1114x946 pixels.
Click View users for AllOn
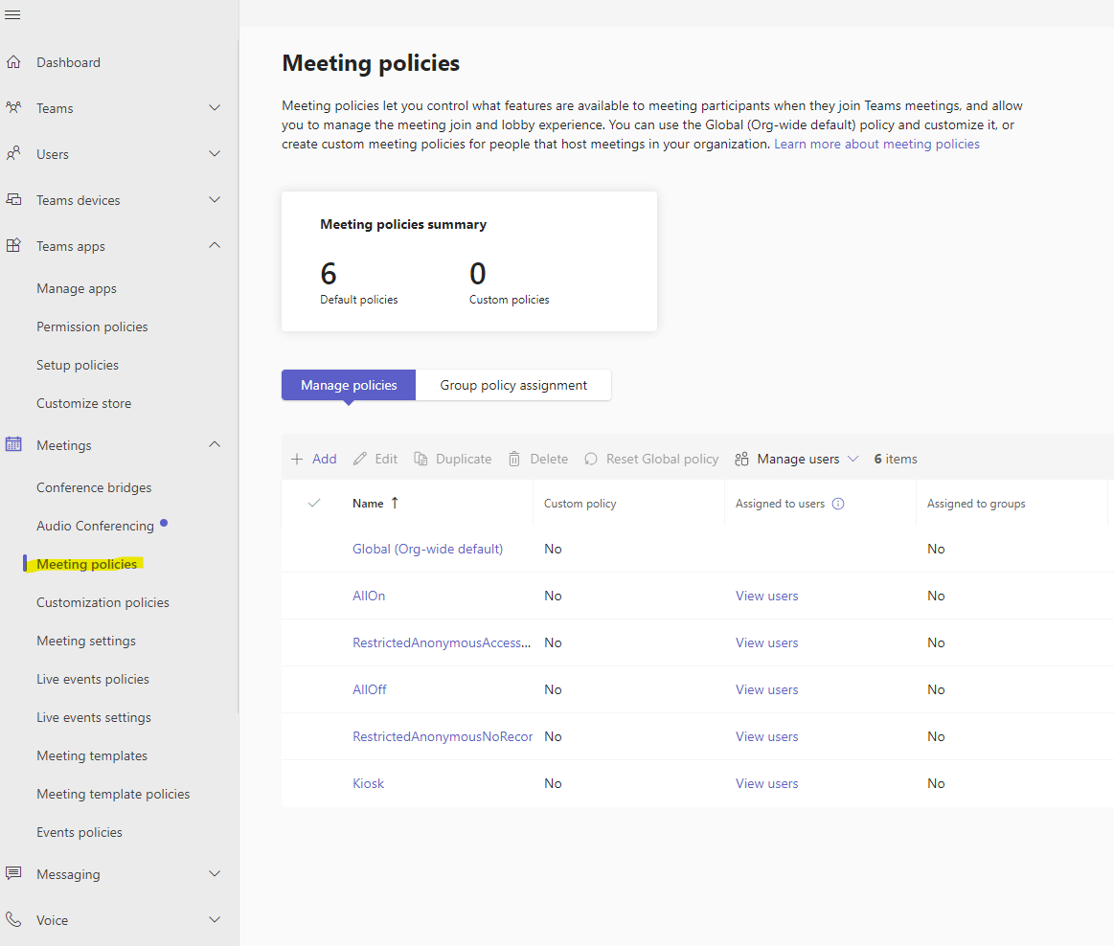tap(766, 596)
